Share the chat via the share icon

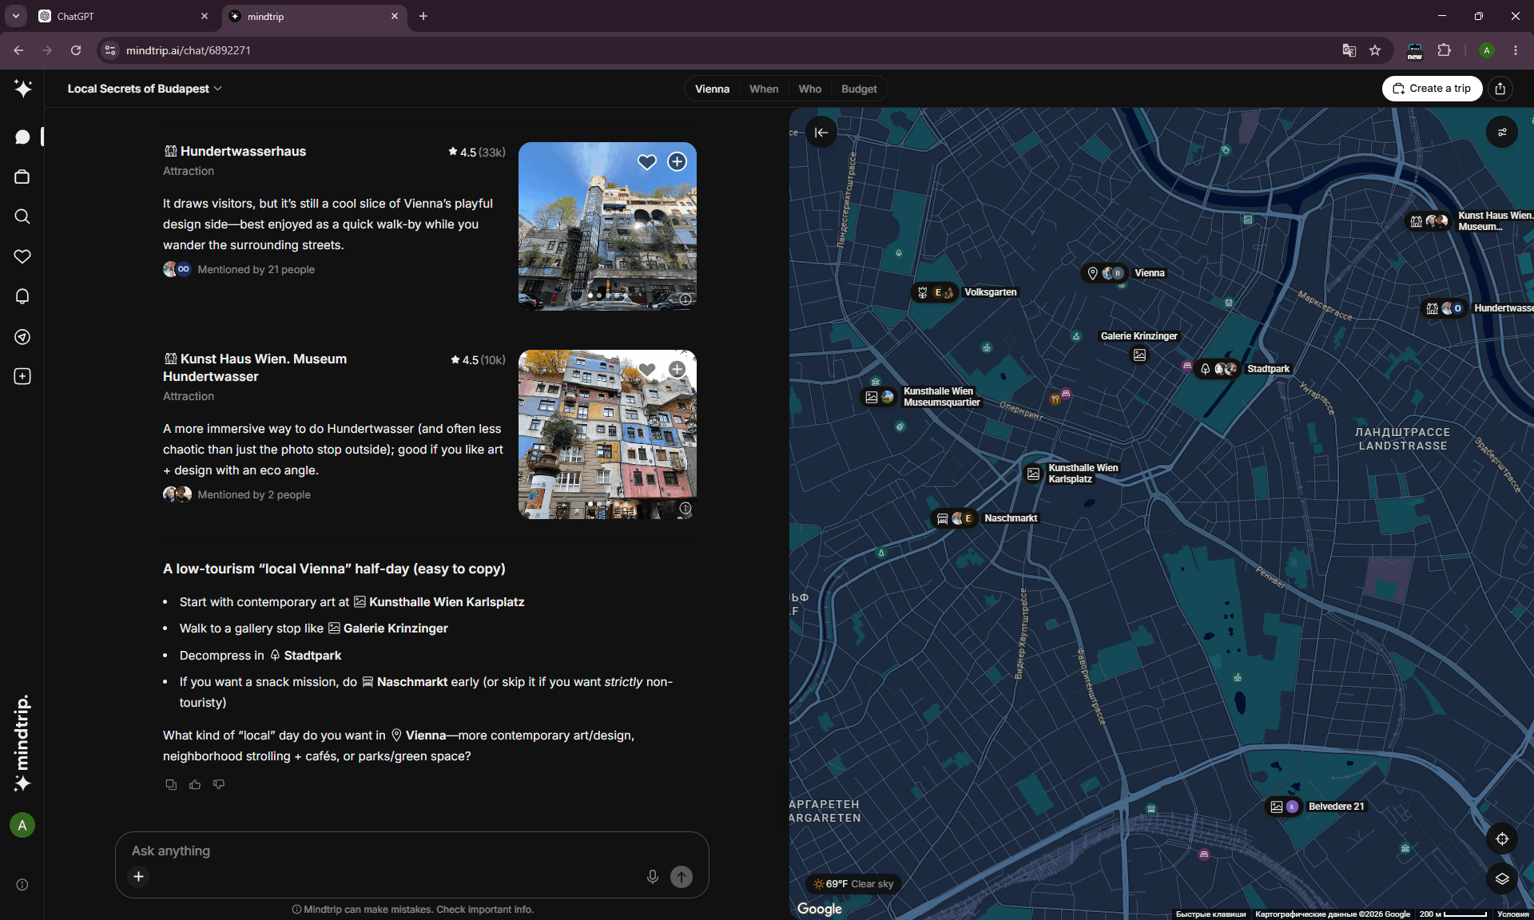1500,89
